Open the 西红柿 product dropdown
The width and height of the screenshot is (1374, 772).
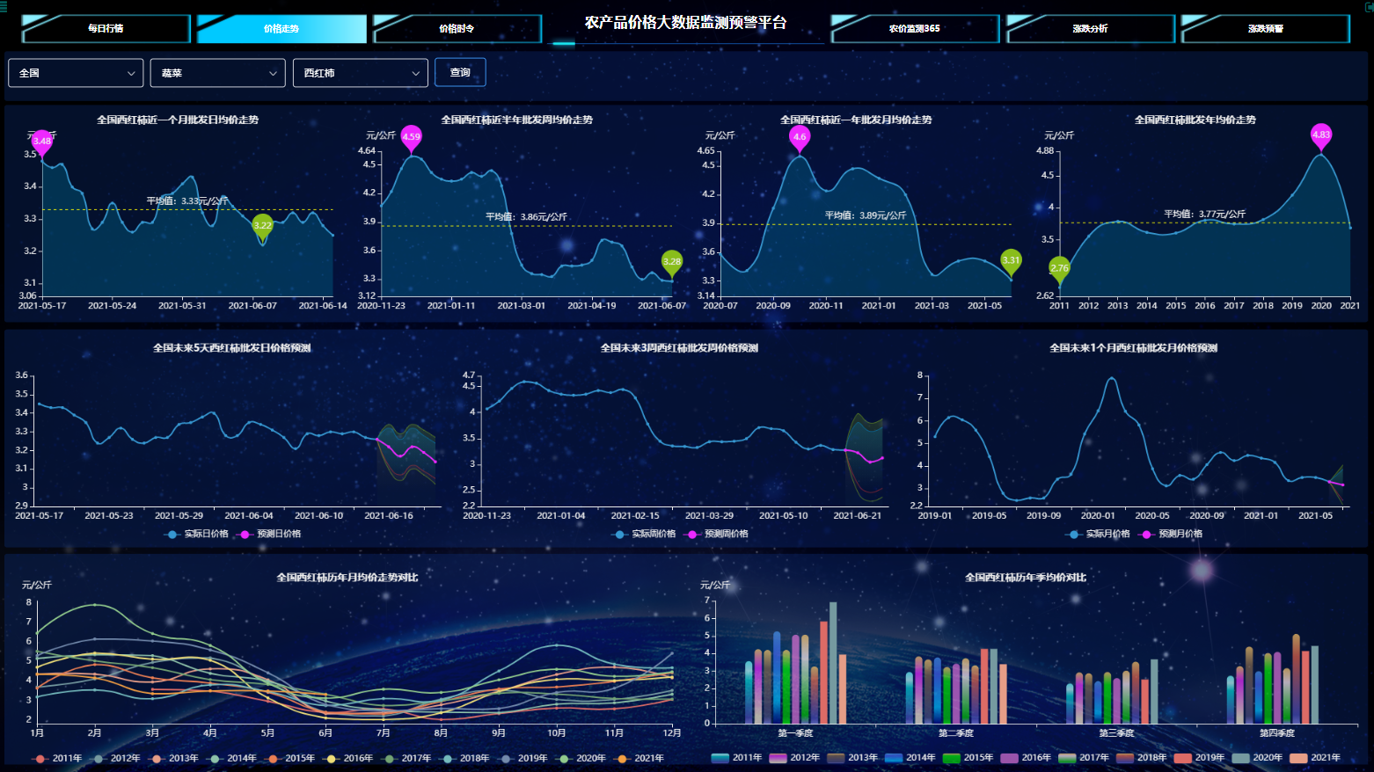pos(360,73)
